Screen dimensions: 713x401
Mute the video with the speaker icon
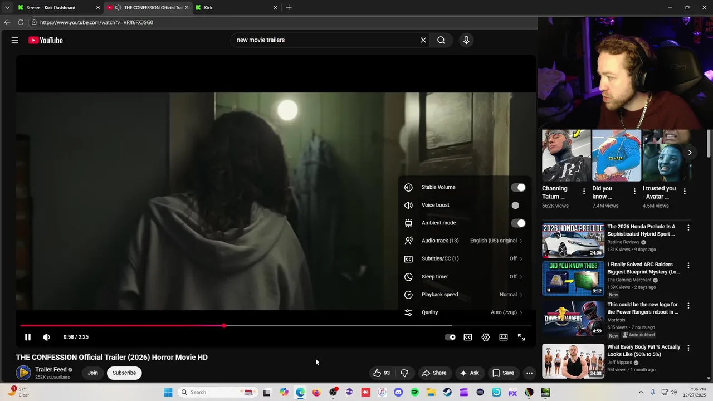coord(46,337)
